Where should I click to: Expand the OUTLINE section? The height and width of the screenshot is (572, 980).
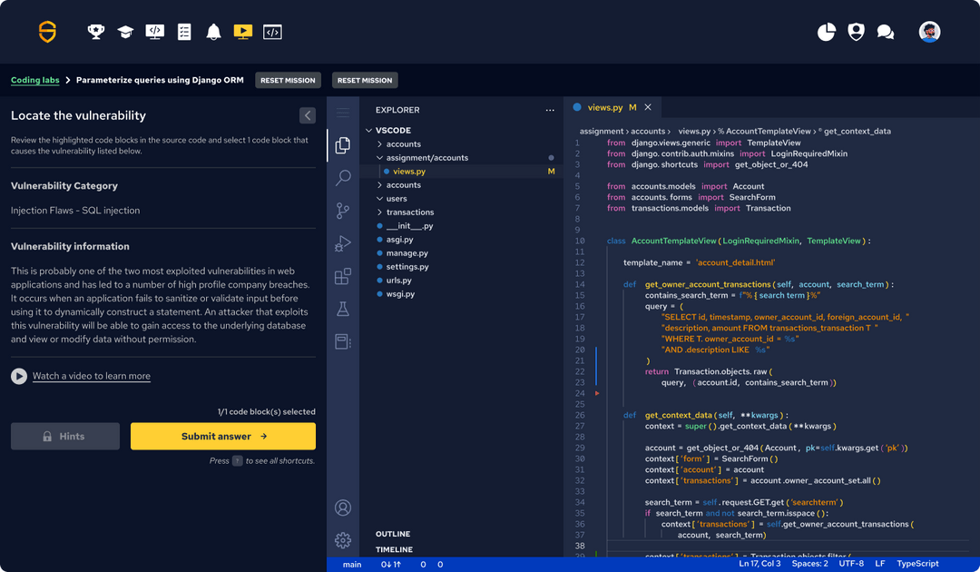click(395, 534)
